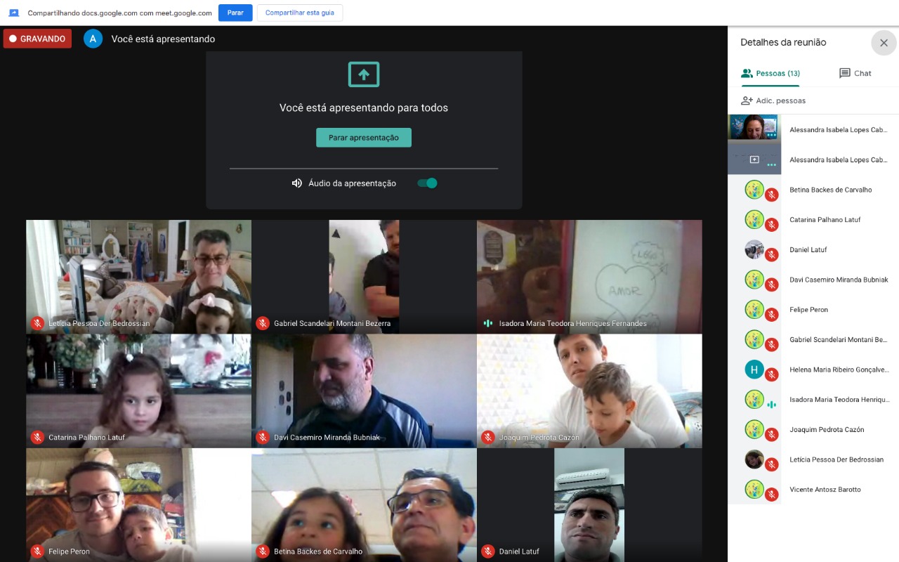Open the 'Pessoas (13)' tab

(x=770, y=73)
